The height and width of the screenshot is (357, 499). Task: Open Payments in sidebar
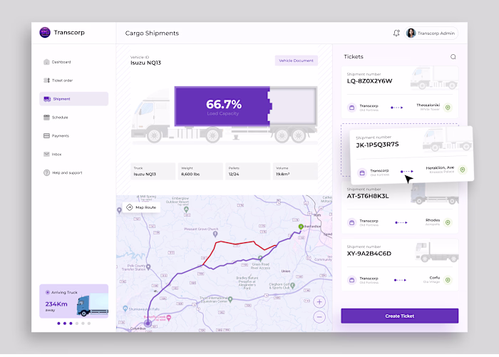coord(74,136)
